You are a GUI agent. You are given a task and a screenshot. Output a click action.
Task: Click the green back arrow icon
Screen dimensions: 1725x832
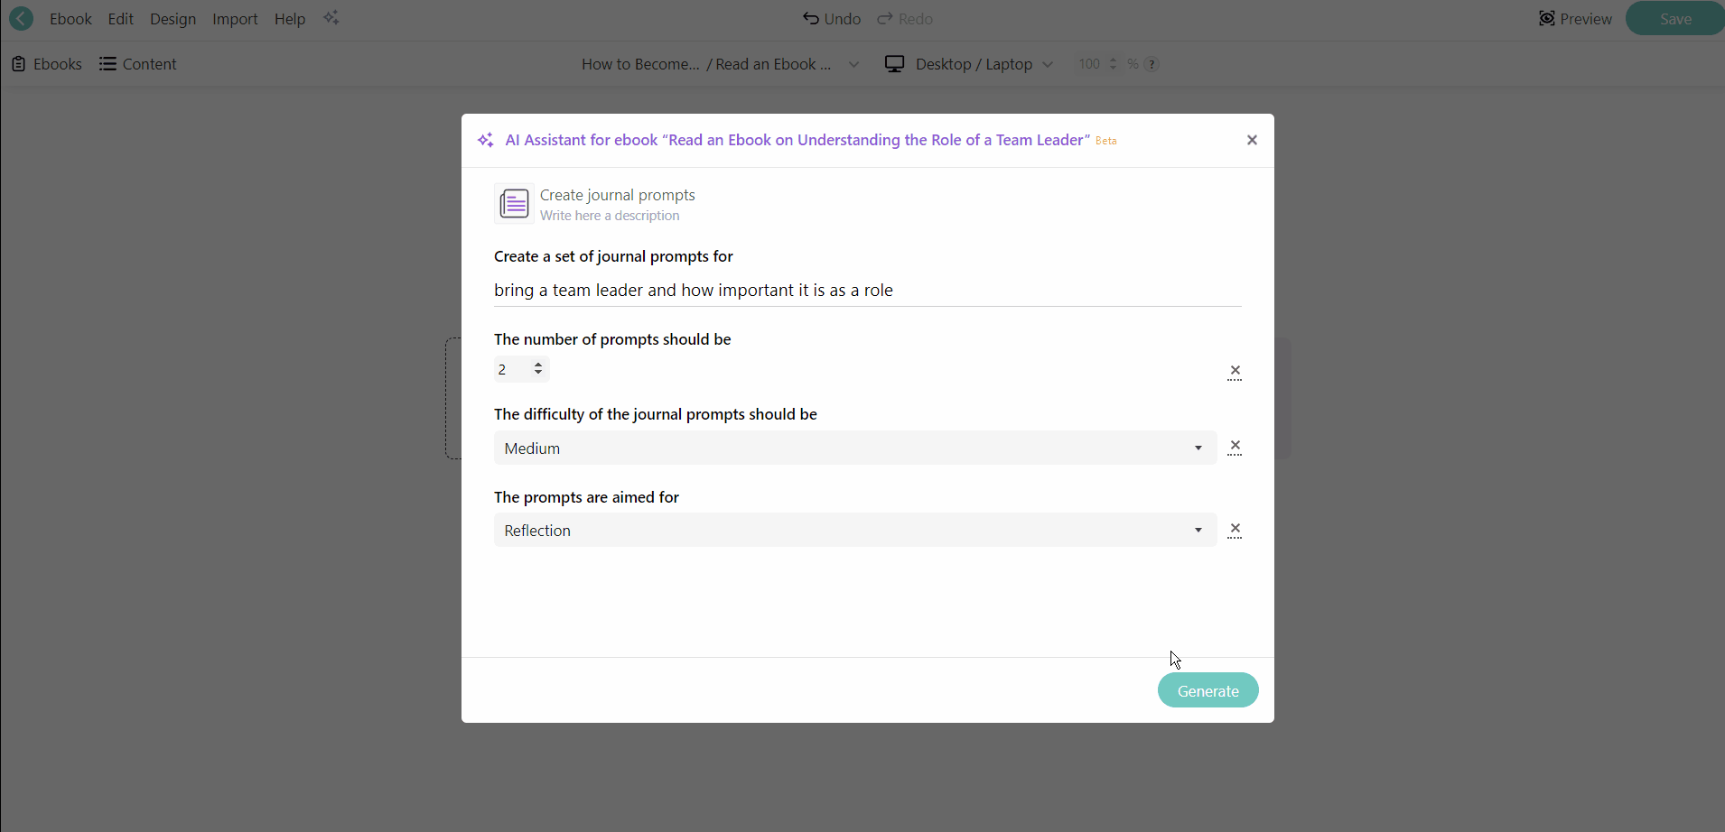tap(21, 19)
